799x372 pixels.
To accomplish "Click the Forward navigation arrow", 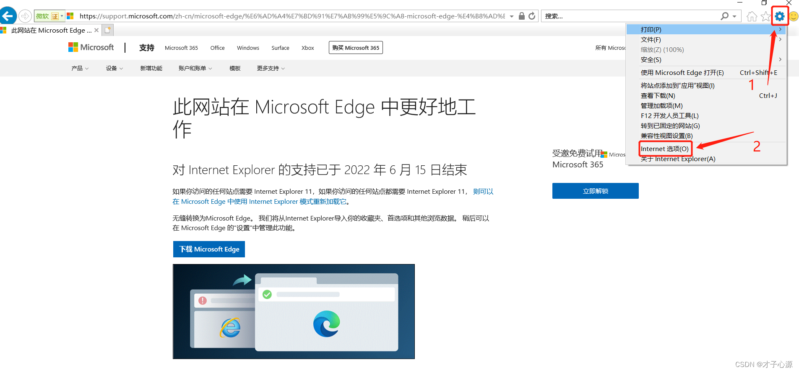I will [x=25, y=16].
